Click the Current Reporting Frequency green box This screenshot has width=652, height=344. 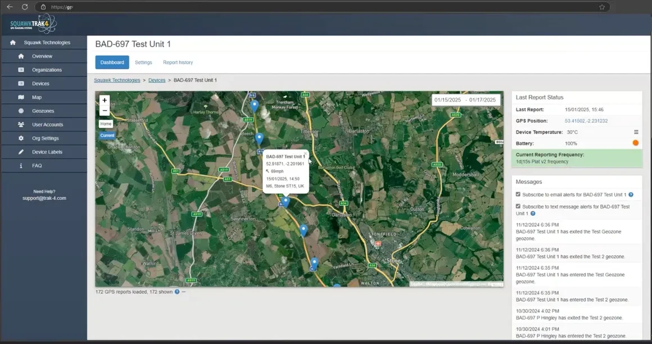(x=577, y=158)
